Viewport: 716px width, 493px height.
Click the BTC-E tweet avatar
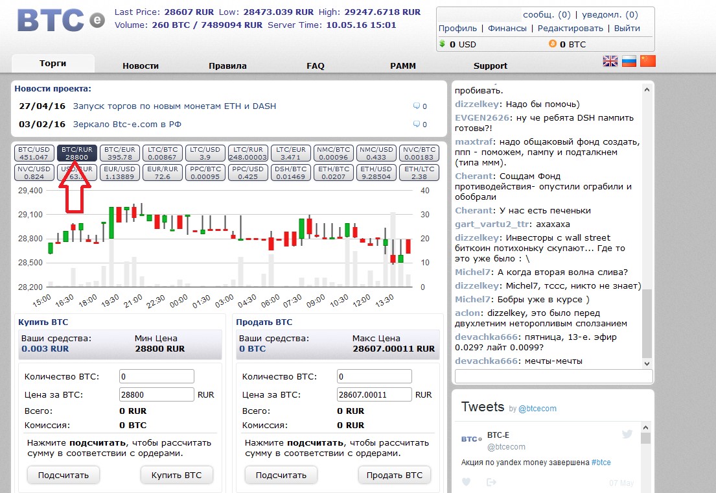tap(471, 439)
